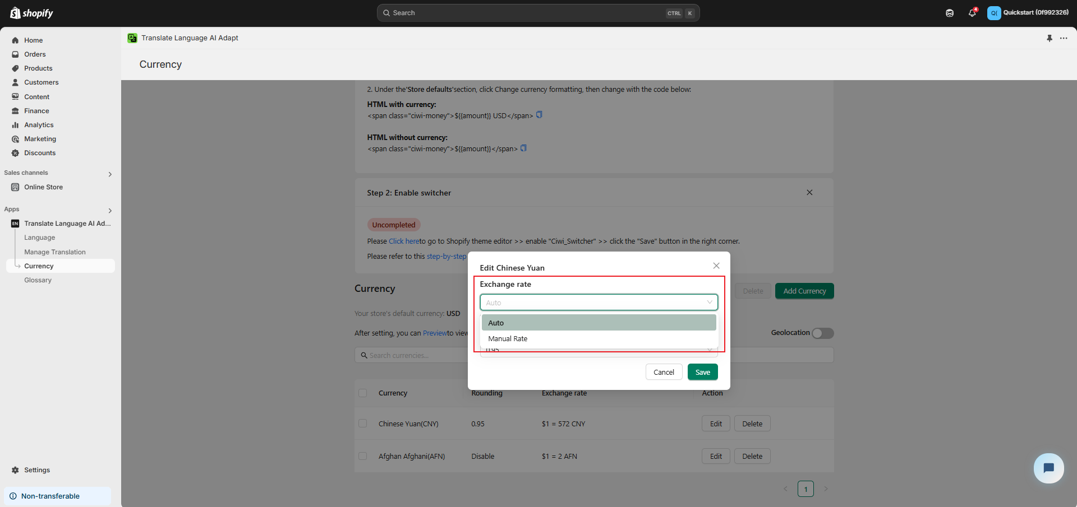This screenshot has width=1077, height=507.
Task: Expand the Apps section chevron
Action: pyautogui.click(x=110, y=211)
